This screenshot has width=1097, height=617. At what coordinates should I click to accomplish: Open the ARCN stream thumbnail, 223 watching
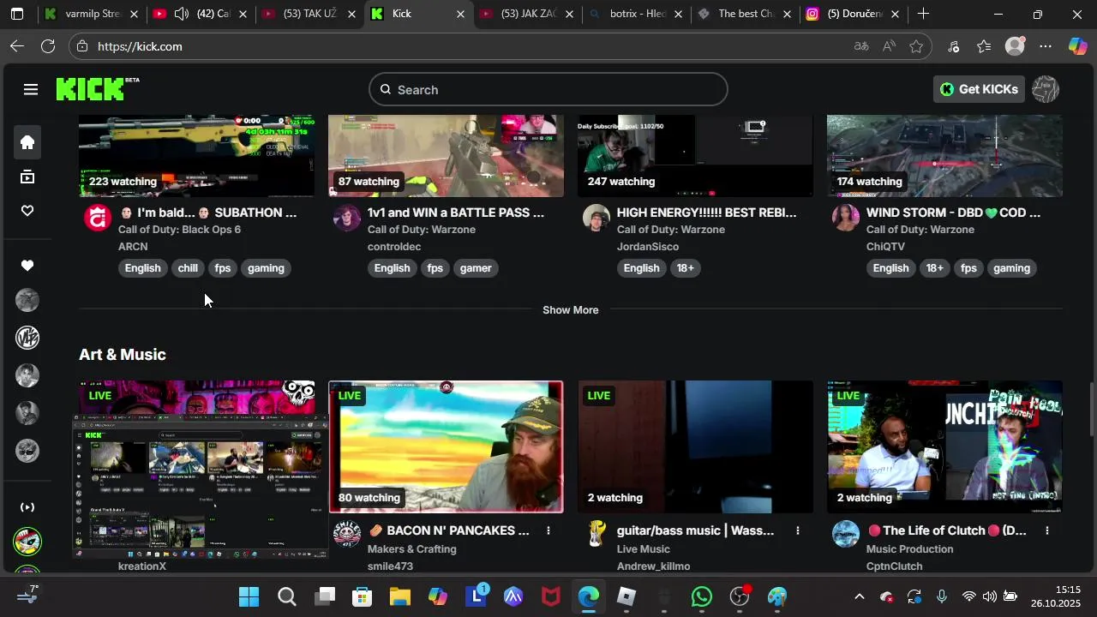coord(196,156)
